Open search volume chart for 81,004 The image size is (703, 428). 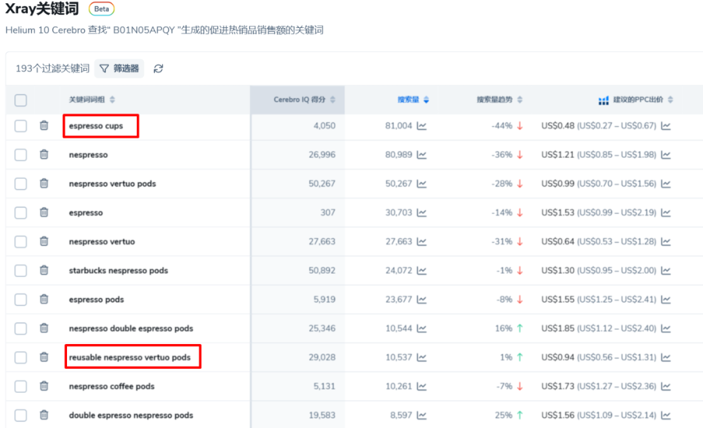(x=421, y=126)
